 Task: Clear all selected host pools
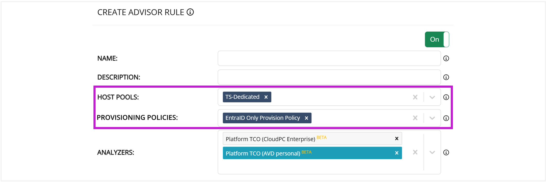tap(415, 97)
